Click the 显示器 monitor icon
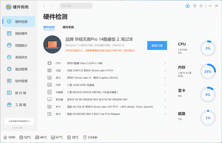 (x=49, y=99)
